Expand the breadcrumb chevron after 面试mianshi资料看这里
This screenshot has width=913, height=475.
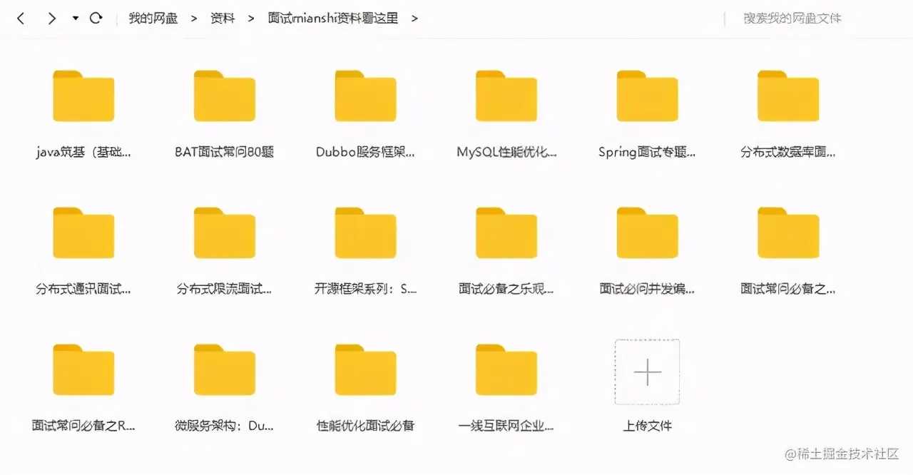coord(414,18)
